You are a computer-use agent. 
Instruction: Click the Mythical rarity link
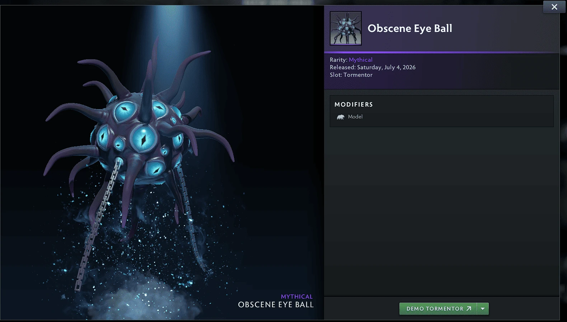361,60
